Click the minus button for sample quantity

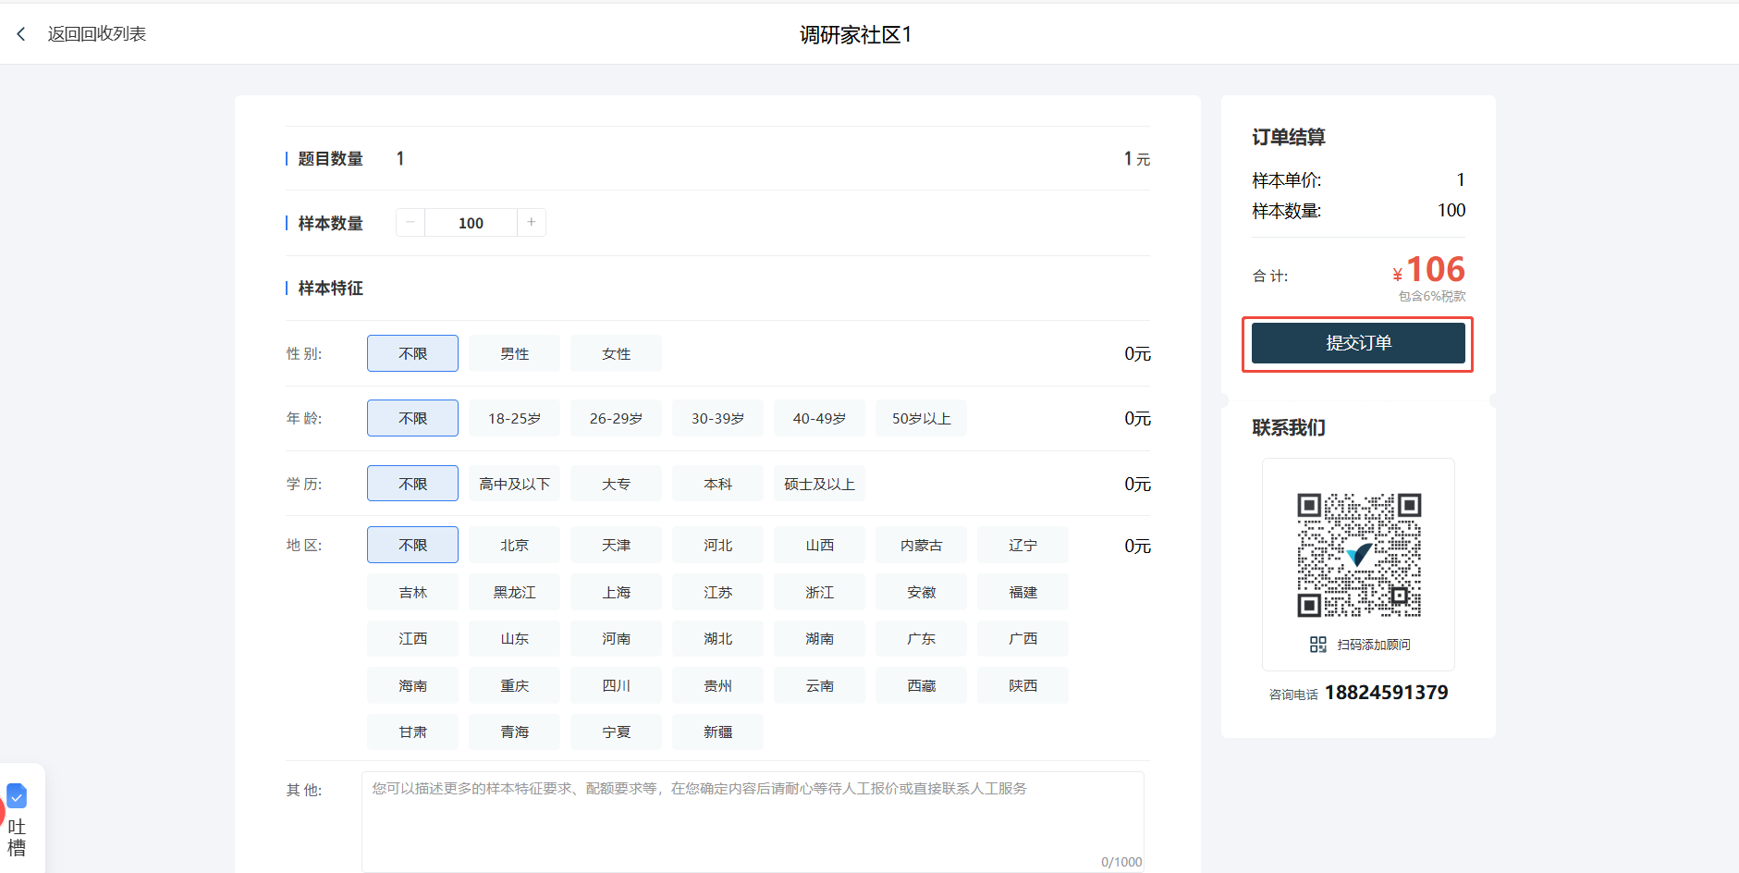pyautogui.click(x=410, y=223)
